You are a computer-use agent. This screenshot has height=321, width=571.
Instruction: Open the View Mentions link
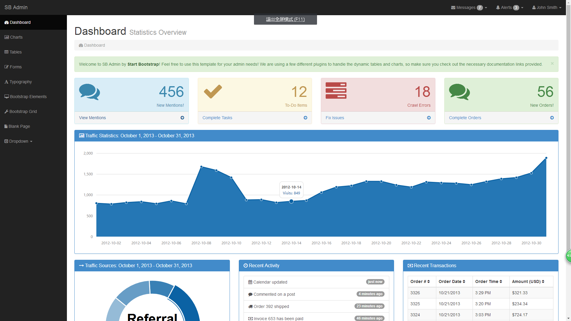pyautogui.click(x=92, y=118)
